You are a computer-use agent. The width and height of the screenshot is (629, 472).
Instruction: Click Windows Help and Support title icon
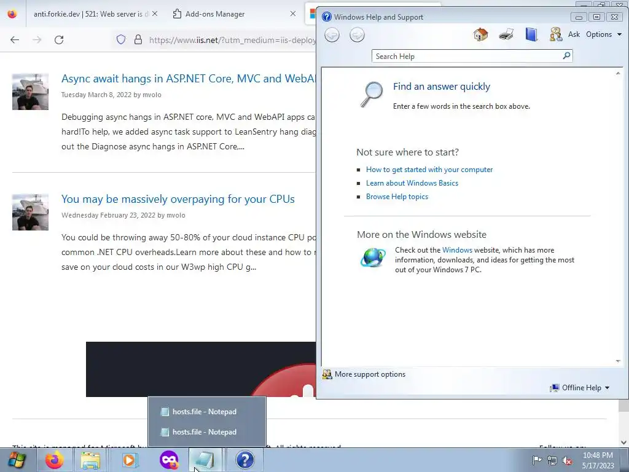tap(327, 17)
